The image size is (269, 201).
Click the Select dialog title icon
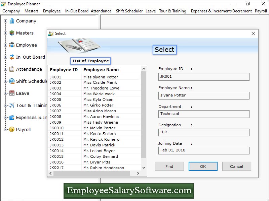[x=51, y=33]
